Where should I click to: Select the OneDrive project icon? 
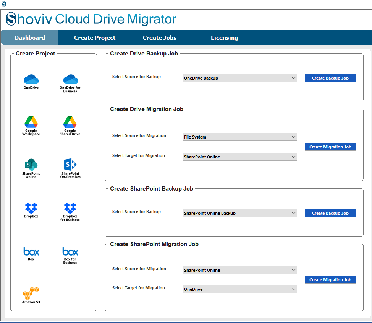click(31, 82)
